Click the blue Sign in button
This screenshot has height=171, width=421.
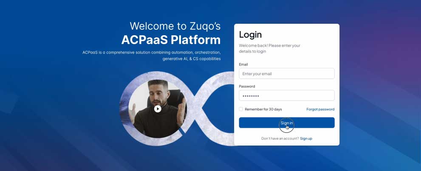(287, 123)
